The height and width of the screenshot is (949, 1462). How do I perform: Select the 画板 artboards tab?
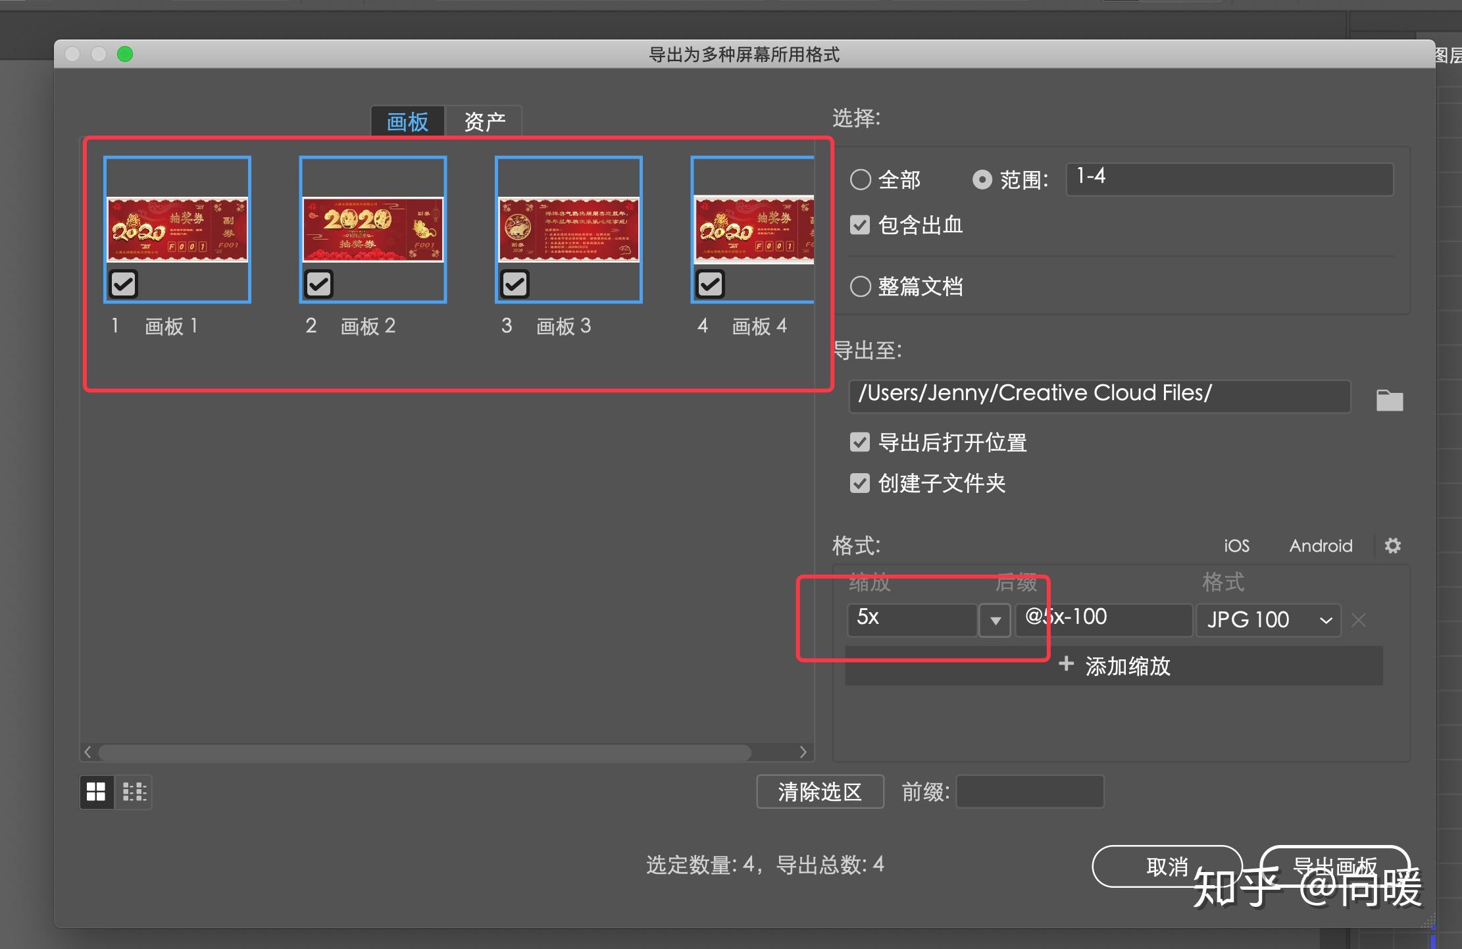tap(407, 121)
